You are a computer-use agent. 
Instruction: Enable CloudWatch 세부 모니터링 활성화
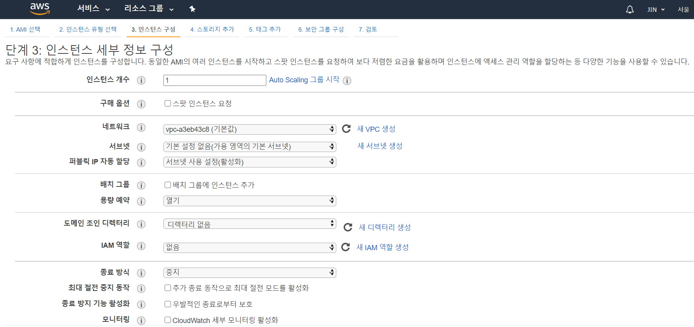[x=168, y=320]
